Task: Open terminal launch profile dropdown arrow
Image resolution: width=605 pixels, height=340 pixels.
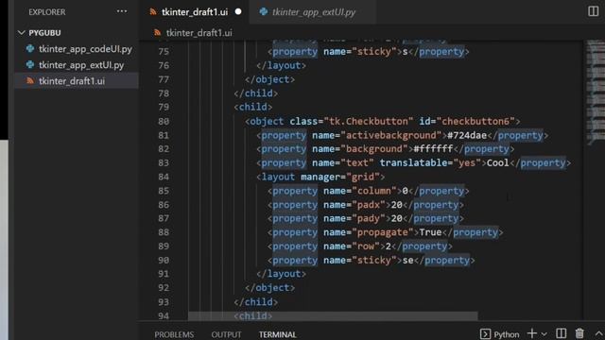Action: pyautogui.click(x=544, y=333)
